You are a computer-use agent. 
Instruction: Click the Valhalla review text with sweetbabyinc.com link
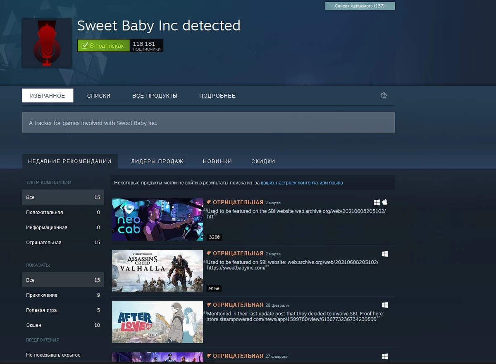(x=293, y=265)
